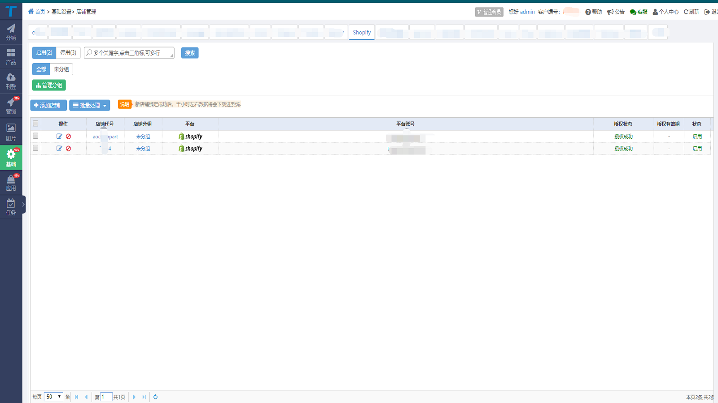Image resolution: width=718 pixels, height=403 pixels.
Task: Click 启用 state in second row
Action: (697, 149)
